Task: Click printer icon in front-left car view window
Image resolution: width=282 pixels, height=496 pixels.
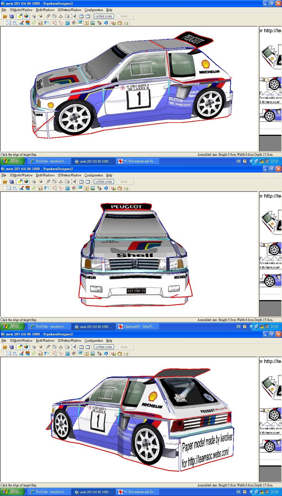Action: [x=126, y=23]
